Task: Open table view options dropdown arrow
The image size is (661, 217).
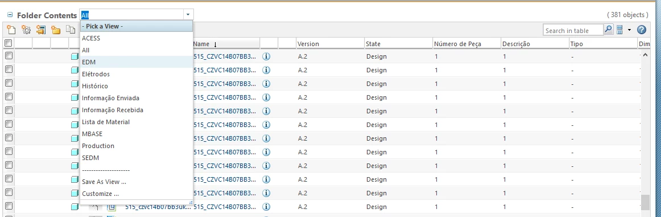Action: tap(629, 30)
